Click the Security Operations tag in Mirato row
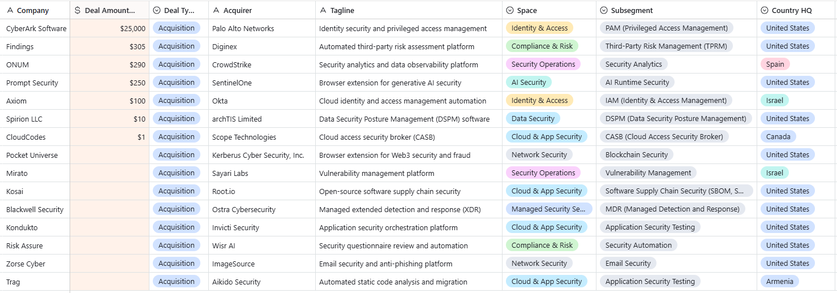837x293 pixels. [x=543, y=173]
